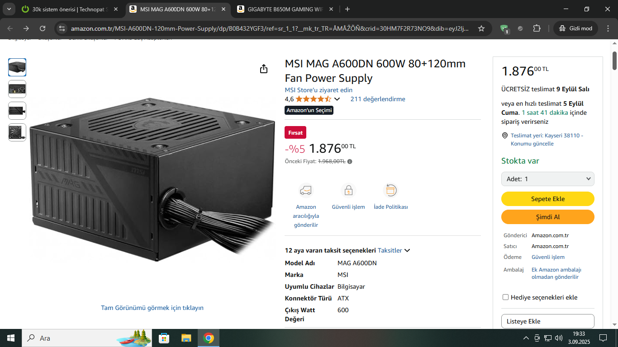Click the volume icon in system tray
Viewport: 618px width, 347px height.
559,338
